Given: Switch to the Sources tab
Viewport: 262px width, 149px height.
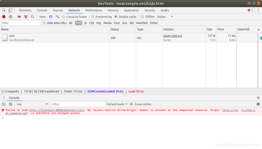Looking at the screenshot, I should pos(58,10).
